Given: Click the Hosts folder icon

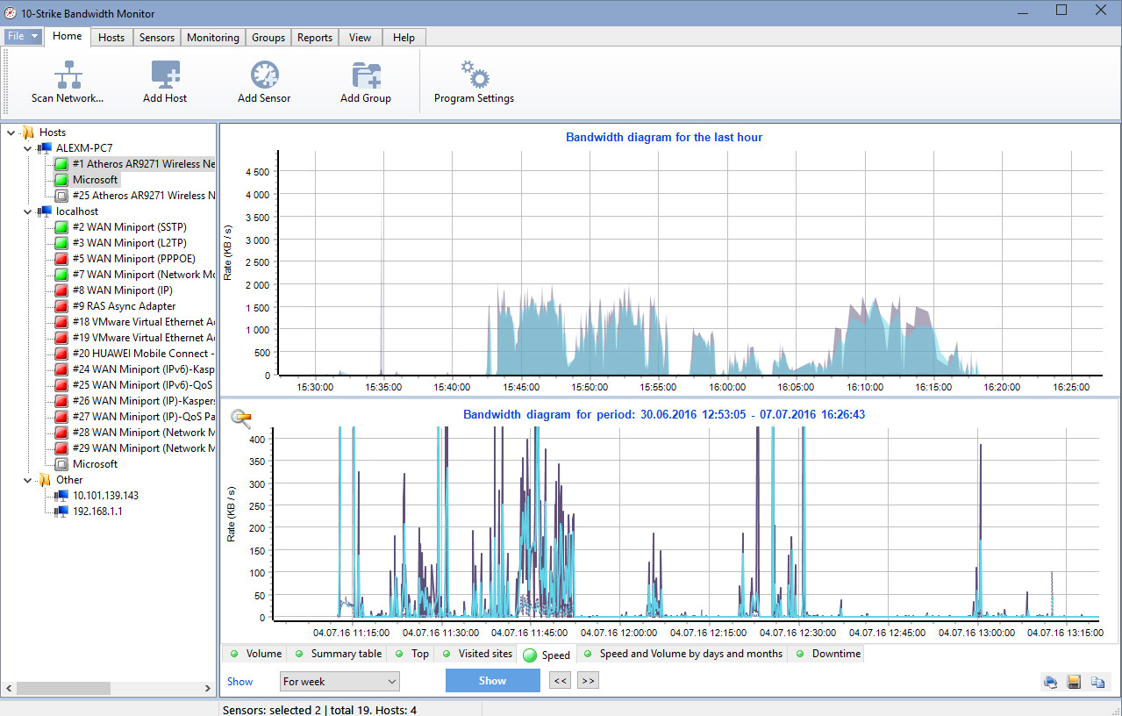Looking at the screenshot, I should (x=28, y=132).
